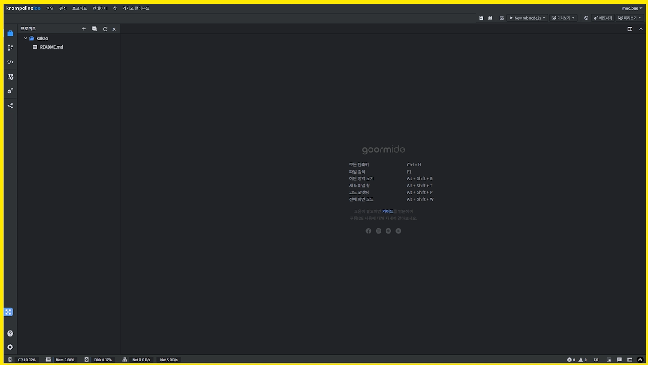Open the project explorer sidebar icon

tap(10, 33)
